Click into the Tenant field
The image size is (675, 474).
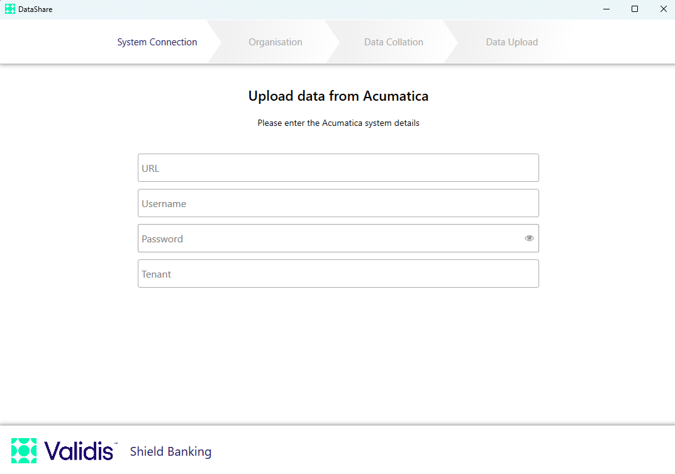pyautogui.click(x=338, y=274)
